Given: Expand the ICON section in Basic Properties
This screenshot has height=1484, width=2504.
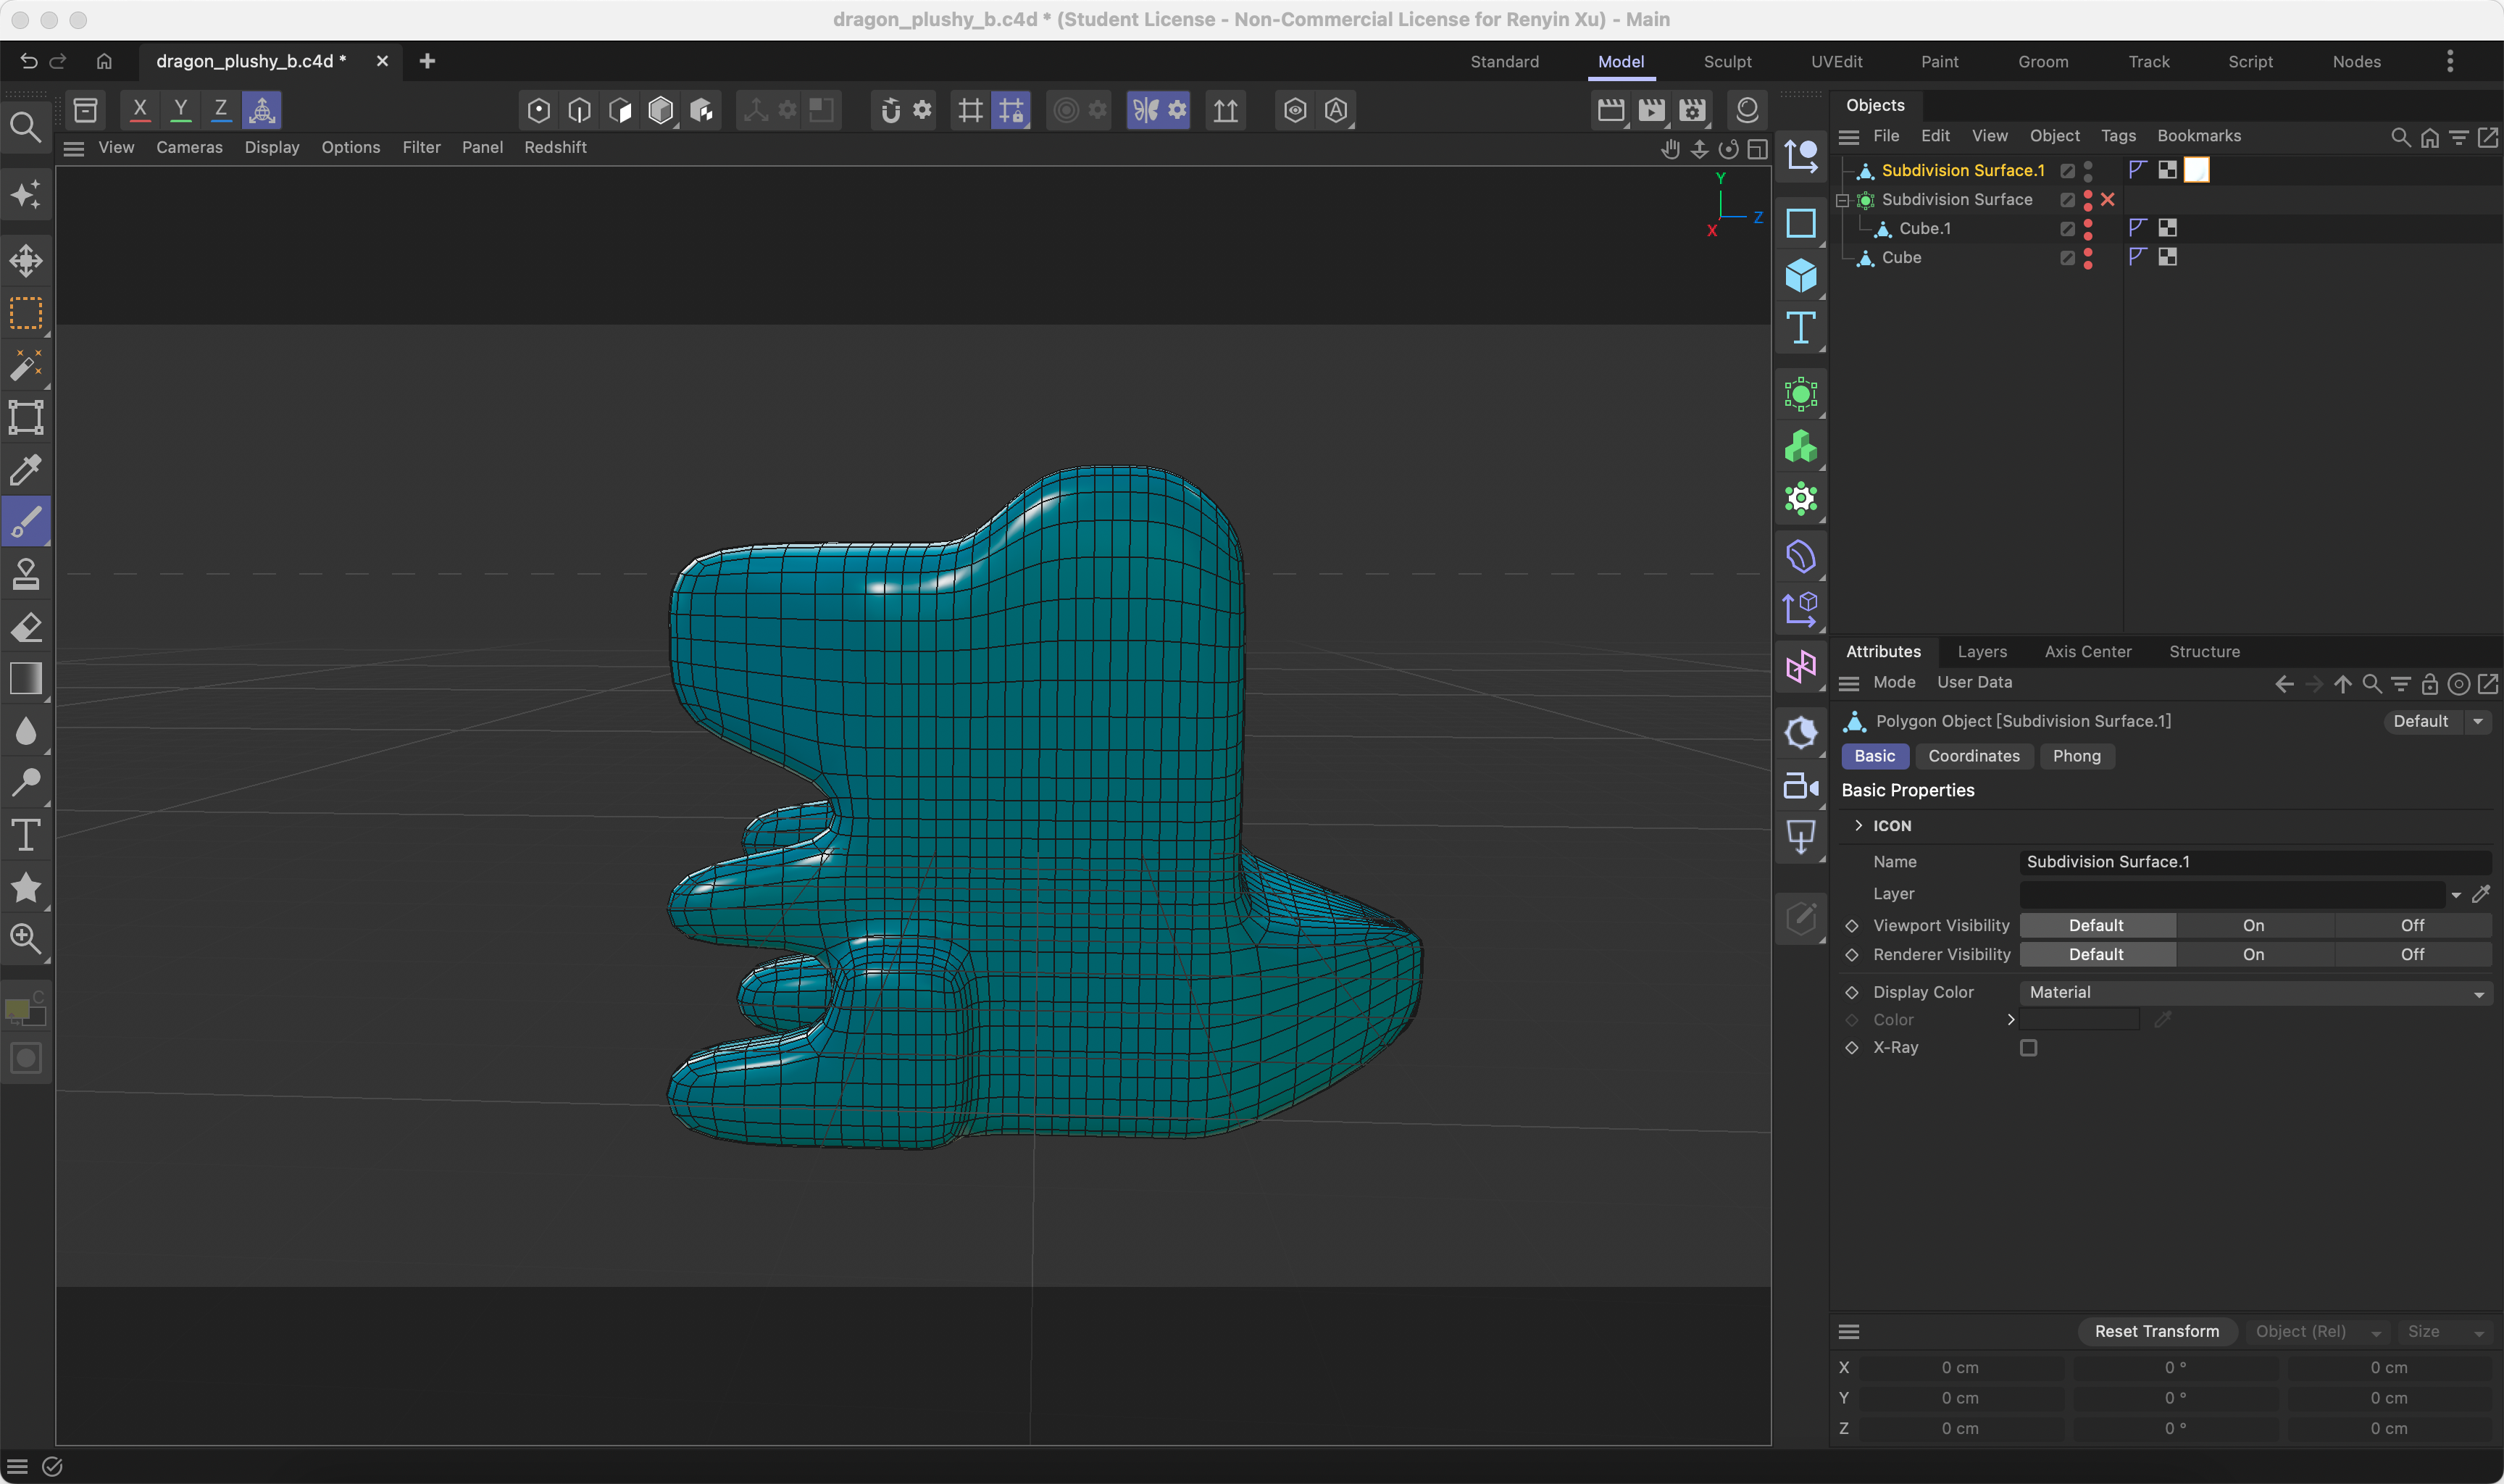Looking at the screenshot, I should [1859, 825].
